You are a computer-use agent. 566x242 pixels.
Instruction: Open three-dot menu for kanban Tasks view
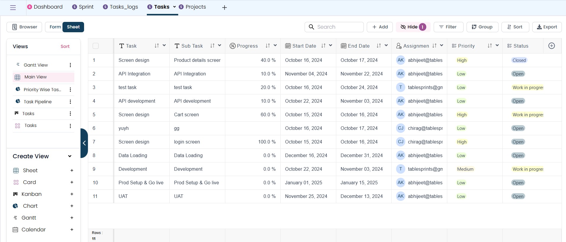coord(70,114)
